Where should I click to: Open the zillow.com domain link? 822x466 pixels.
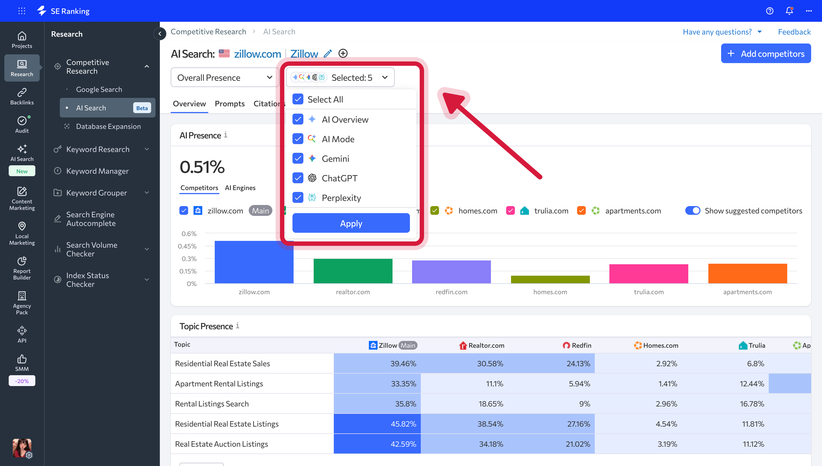point(257,54)
